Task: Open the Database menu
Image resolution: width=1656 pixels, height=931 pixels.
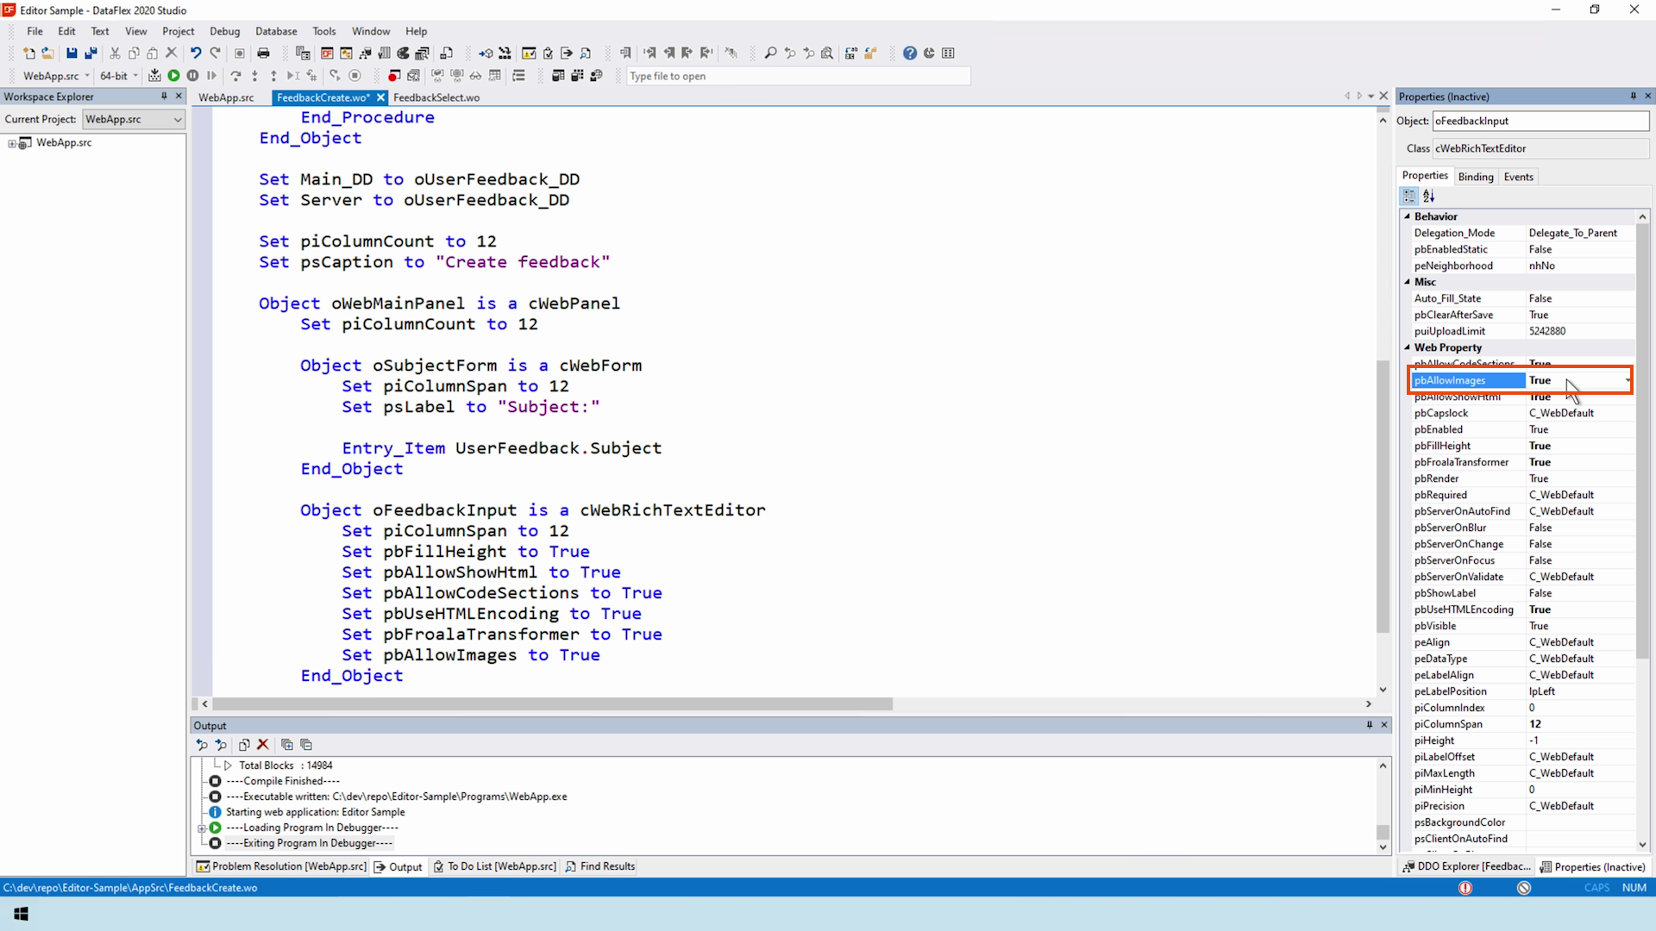Action: click(275, 31)
